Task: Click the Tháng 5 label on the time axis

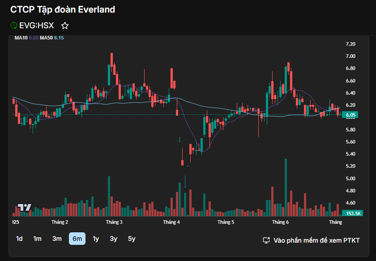Action: coord(226,222)
